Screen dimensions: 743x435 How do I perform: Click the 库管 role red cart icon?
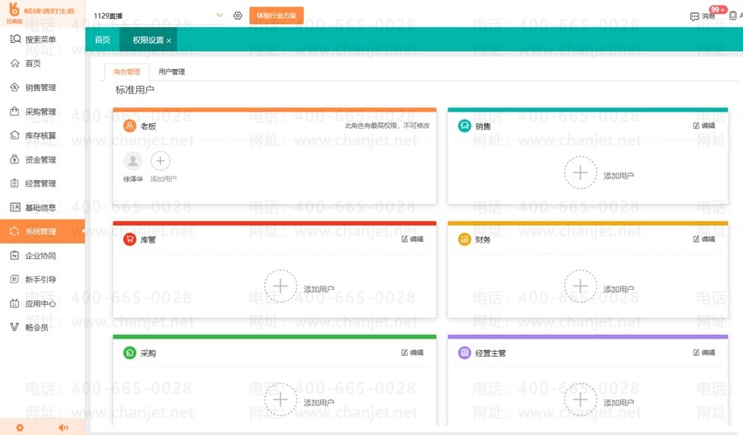pyautogui.click(x=130, y=239)
